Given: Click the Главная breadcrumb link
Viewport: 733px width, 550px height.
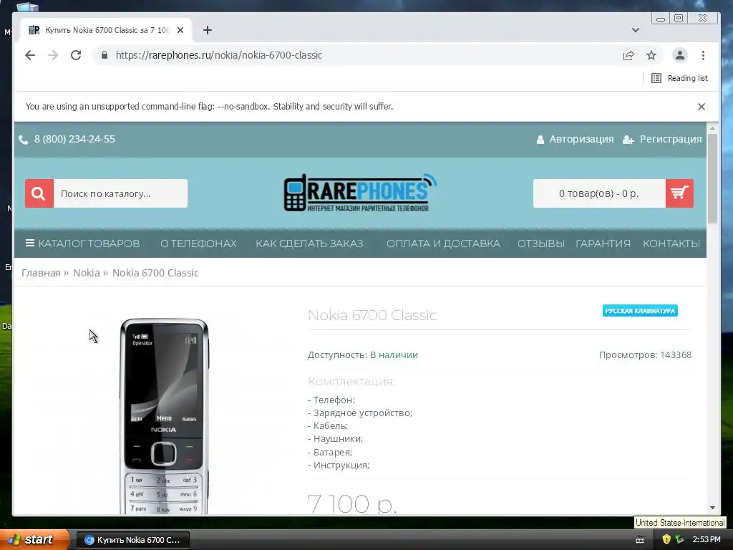Looking at the screenshot, I should point(41,273).
